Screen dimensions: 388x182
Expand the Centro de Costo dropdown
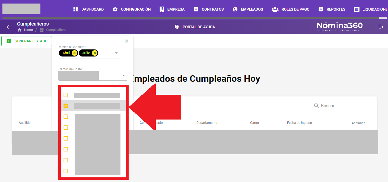click(124, 75)
